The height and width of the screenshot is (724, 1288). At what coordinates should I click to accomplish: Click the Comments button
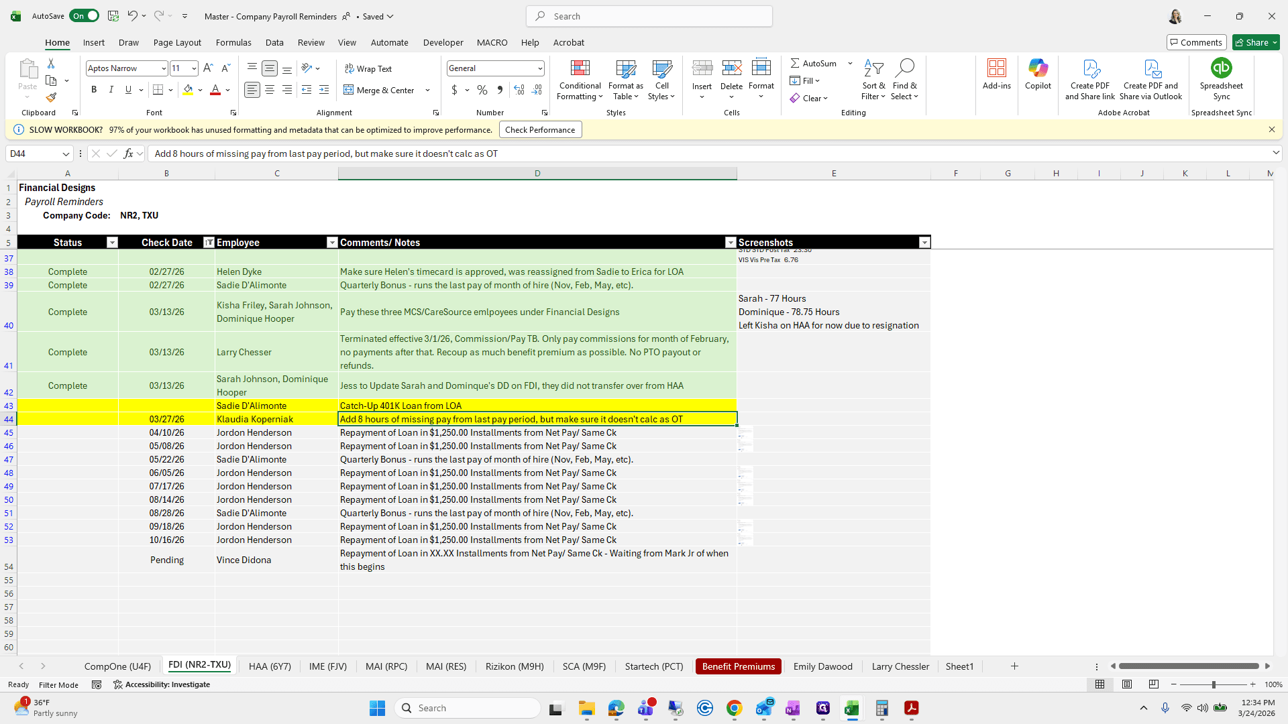pyautogui.click(x=1197, y=42)
